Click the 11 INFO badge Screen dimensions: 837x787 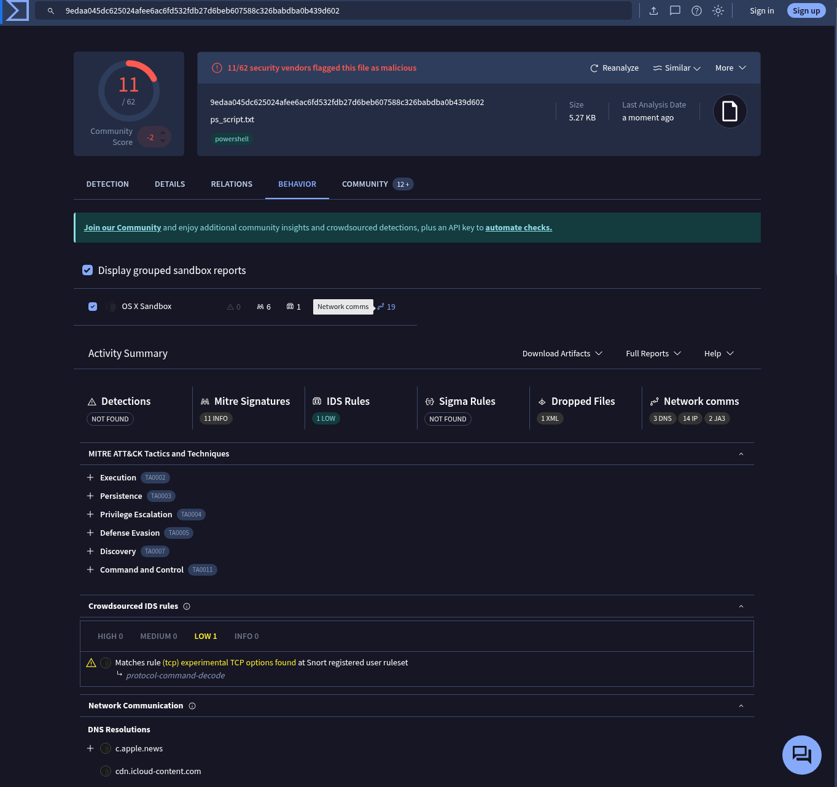click(216, 419)
